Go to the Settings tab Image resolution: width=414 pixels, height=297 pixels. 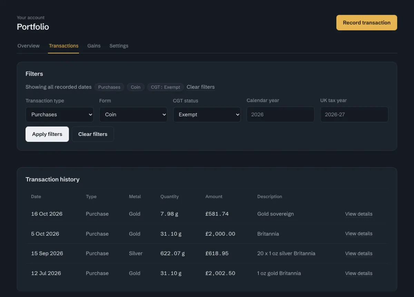[119, 46]
